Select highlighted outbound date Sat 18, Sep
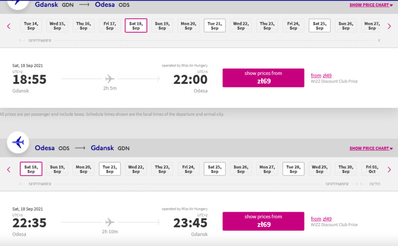 coord(136,26)
